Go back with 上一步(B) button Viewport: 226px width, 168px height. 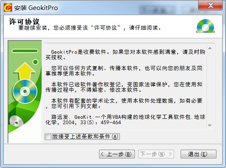tap(117, 154)
